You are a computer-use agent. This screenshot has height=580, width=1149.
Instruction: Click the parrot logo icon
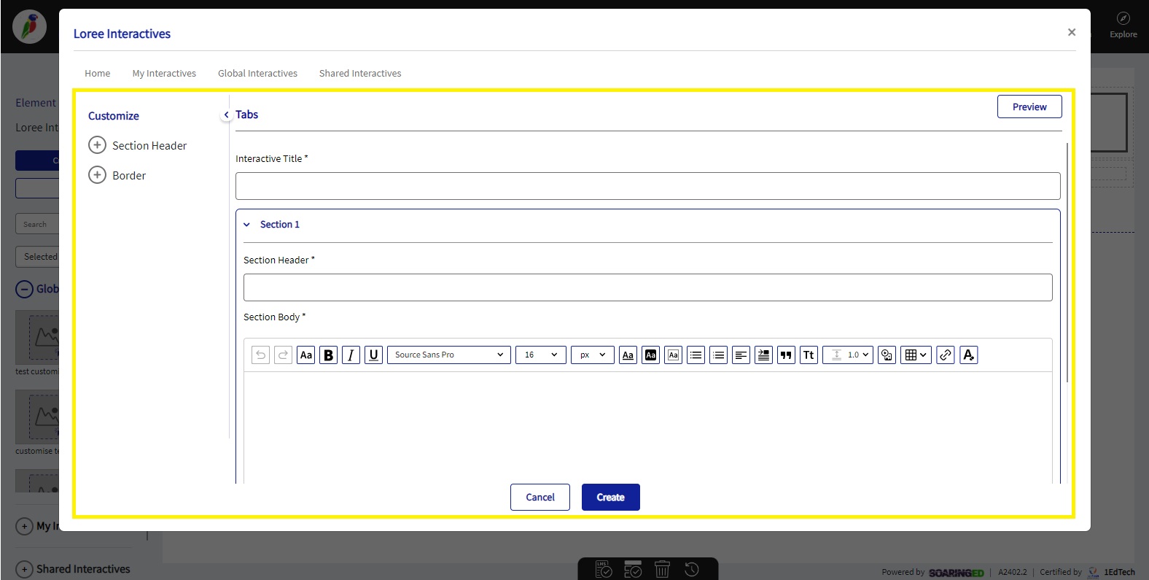pos(29,28)
